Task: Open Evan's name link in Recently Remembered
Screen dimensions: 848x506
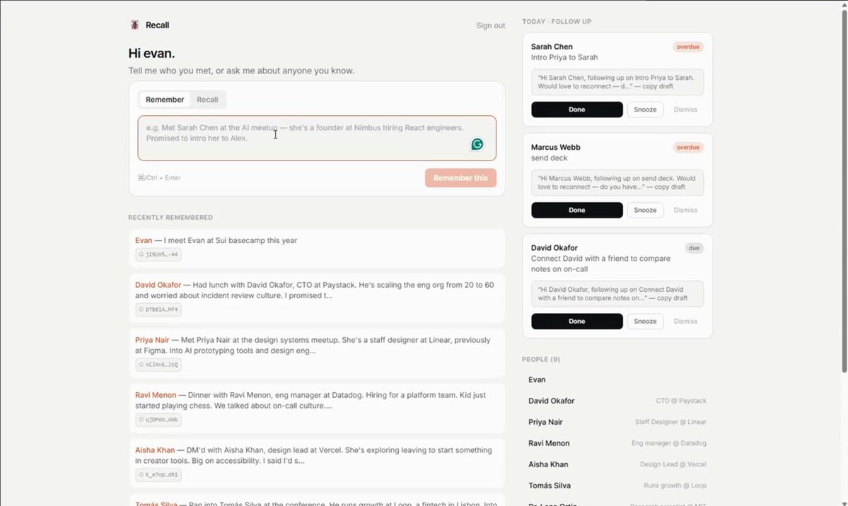Action: point(144,240)
